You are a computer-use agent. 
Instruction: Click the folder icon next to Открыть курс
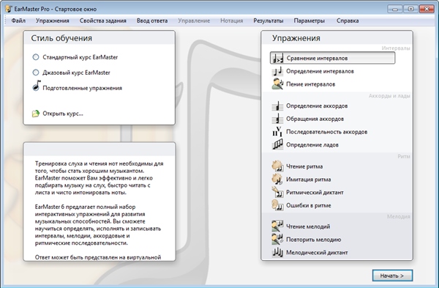pyautogui.click(x=36, y=114)
